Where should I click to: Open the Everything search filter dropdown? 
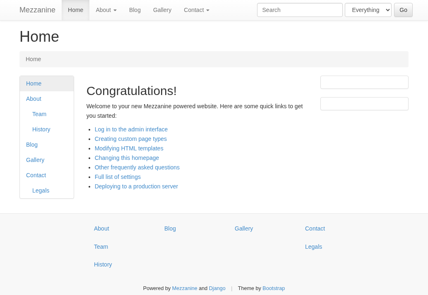(x=368, y=10)
